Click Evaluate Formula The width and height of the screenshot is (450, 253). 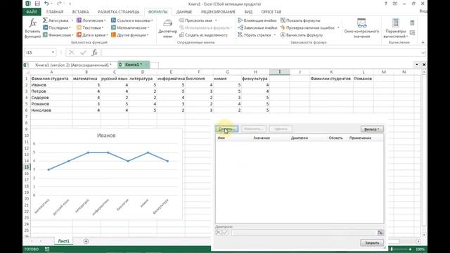click(x=302, y=35)
